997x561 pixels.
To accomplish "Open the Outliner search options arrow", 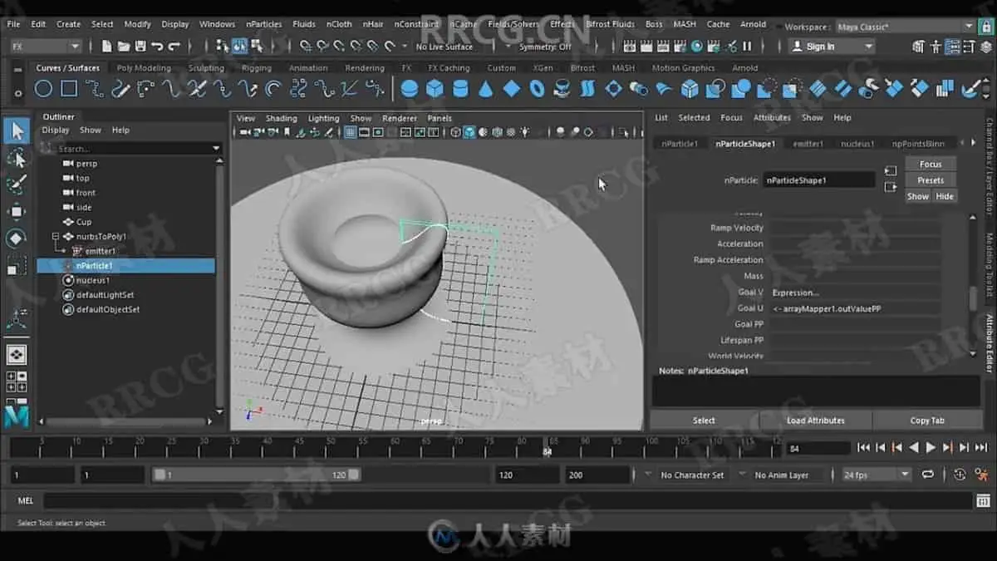I will [216, 149].
